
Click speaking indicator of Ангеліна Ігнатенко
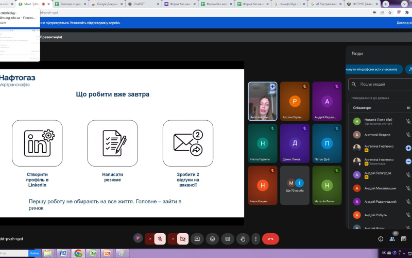[x=408, y=148]
